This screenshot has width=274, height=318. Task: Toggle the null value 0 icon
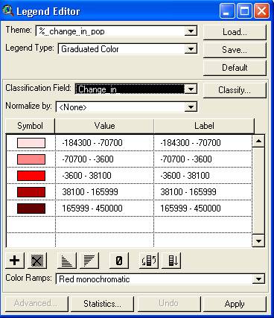[x=119, y=261]
